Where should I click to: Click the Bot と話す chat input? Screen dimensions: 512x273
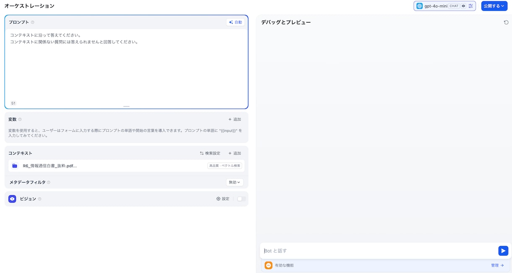(x=379, y=251)
